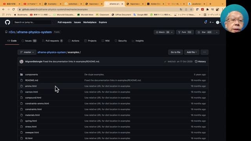Open the Watch dropdown

click(164, 32)
